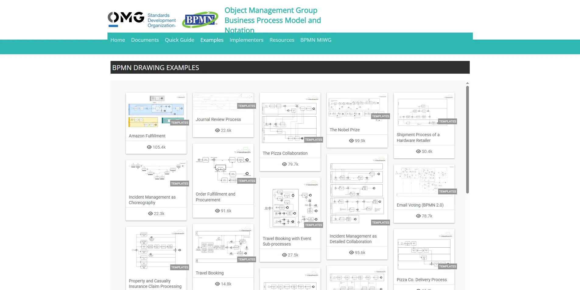Click the eye icon under Amazon Fulfillment
Viewport: 580px width, 290px height.
149,147
